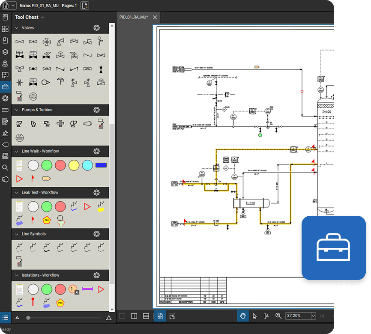Switch to the Select arrow tool

tap(254, 316)
